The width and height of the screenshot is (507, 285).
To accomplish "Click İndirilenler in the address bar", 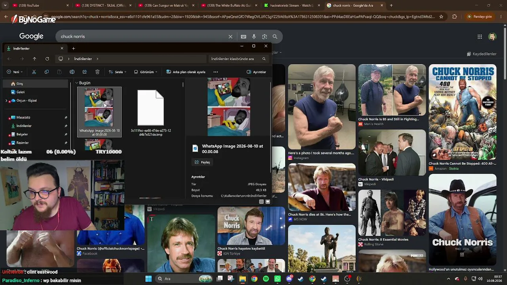I will 83,59.
